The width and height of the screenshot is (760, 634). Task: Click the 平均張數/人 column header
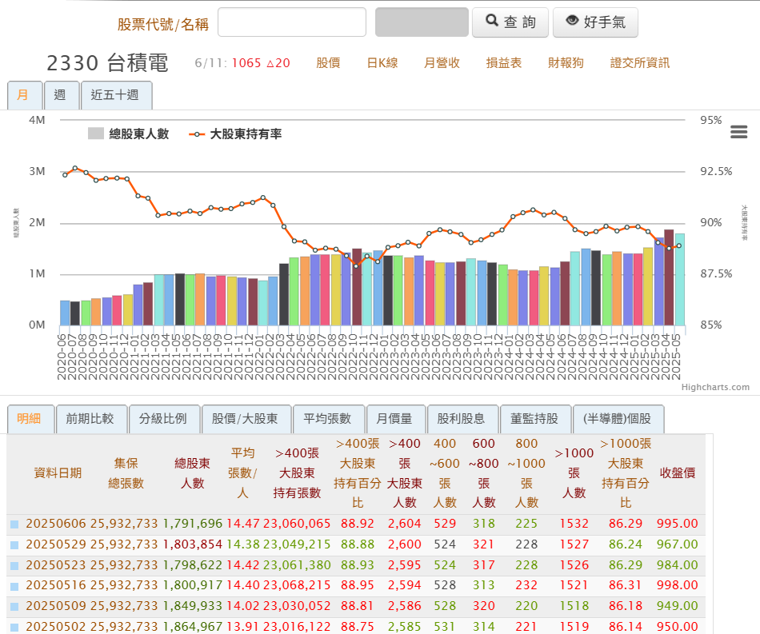click(242, 473)
